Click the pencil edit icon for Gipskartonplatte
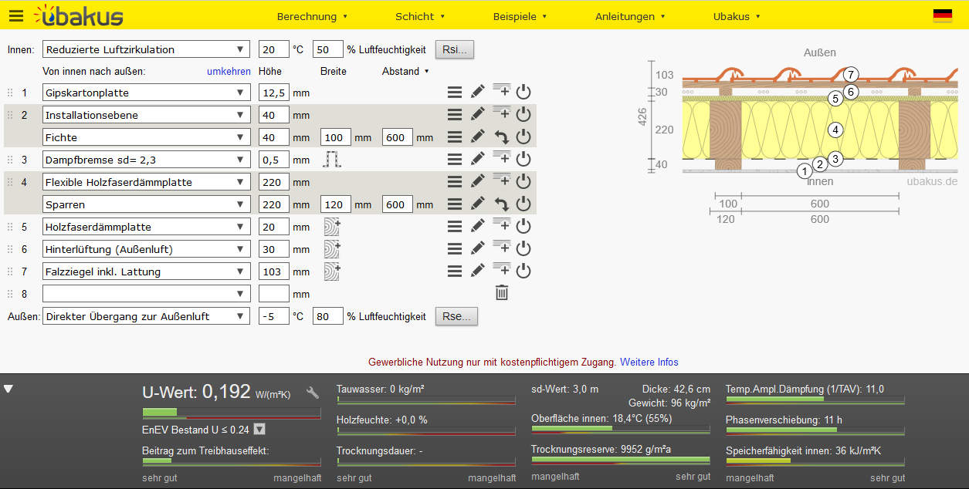This screenshot has height=489, width=969. 478,93
